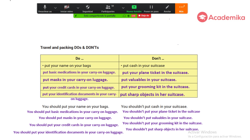The image size is (250, 140).
Task: Click cell 'put masks in your carry-on luggage'
Action: tap(79, 80)
